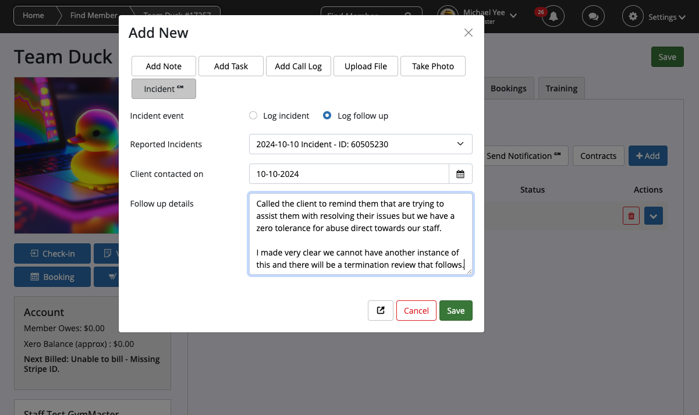This screenshot has width=699, height=415.
Task: Open the notifications bell icon
Action: point(553,16)
